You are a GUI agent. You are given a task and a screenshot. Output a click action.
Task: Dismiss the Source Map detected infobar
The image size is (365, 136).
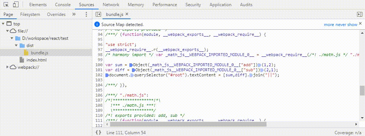tap(360, 24)
